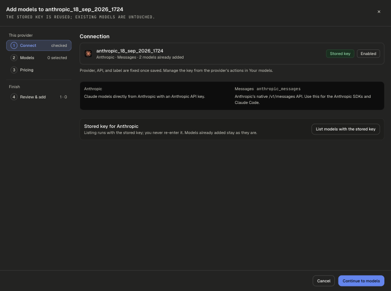Click step number 1 circle icon
Viewport: 391px width, 291px height.
14,45
